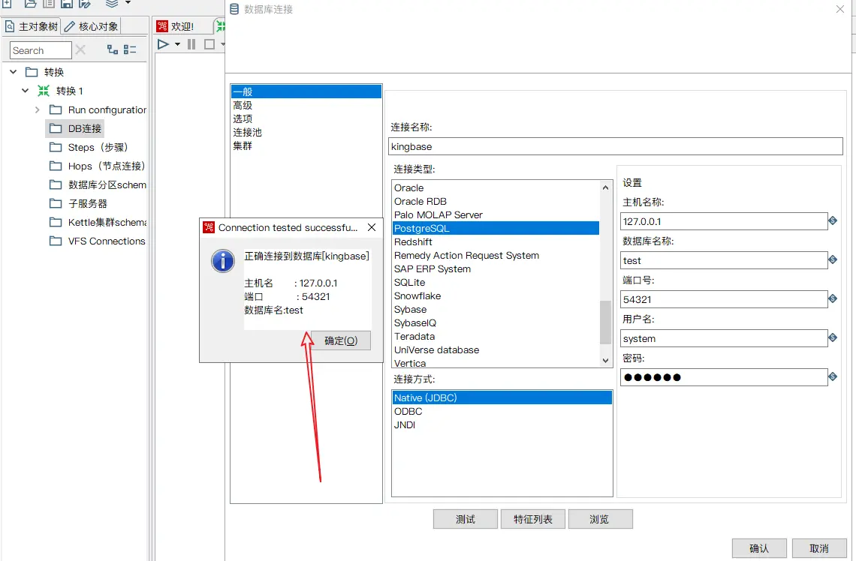This screenshot has width=856, height=561.
Task: Click the pause transformation icon
Action: 191,44
